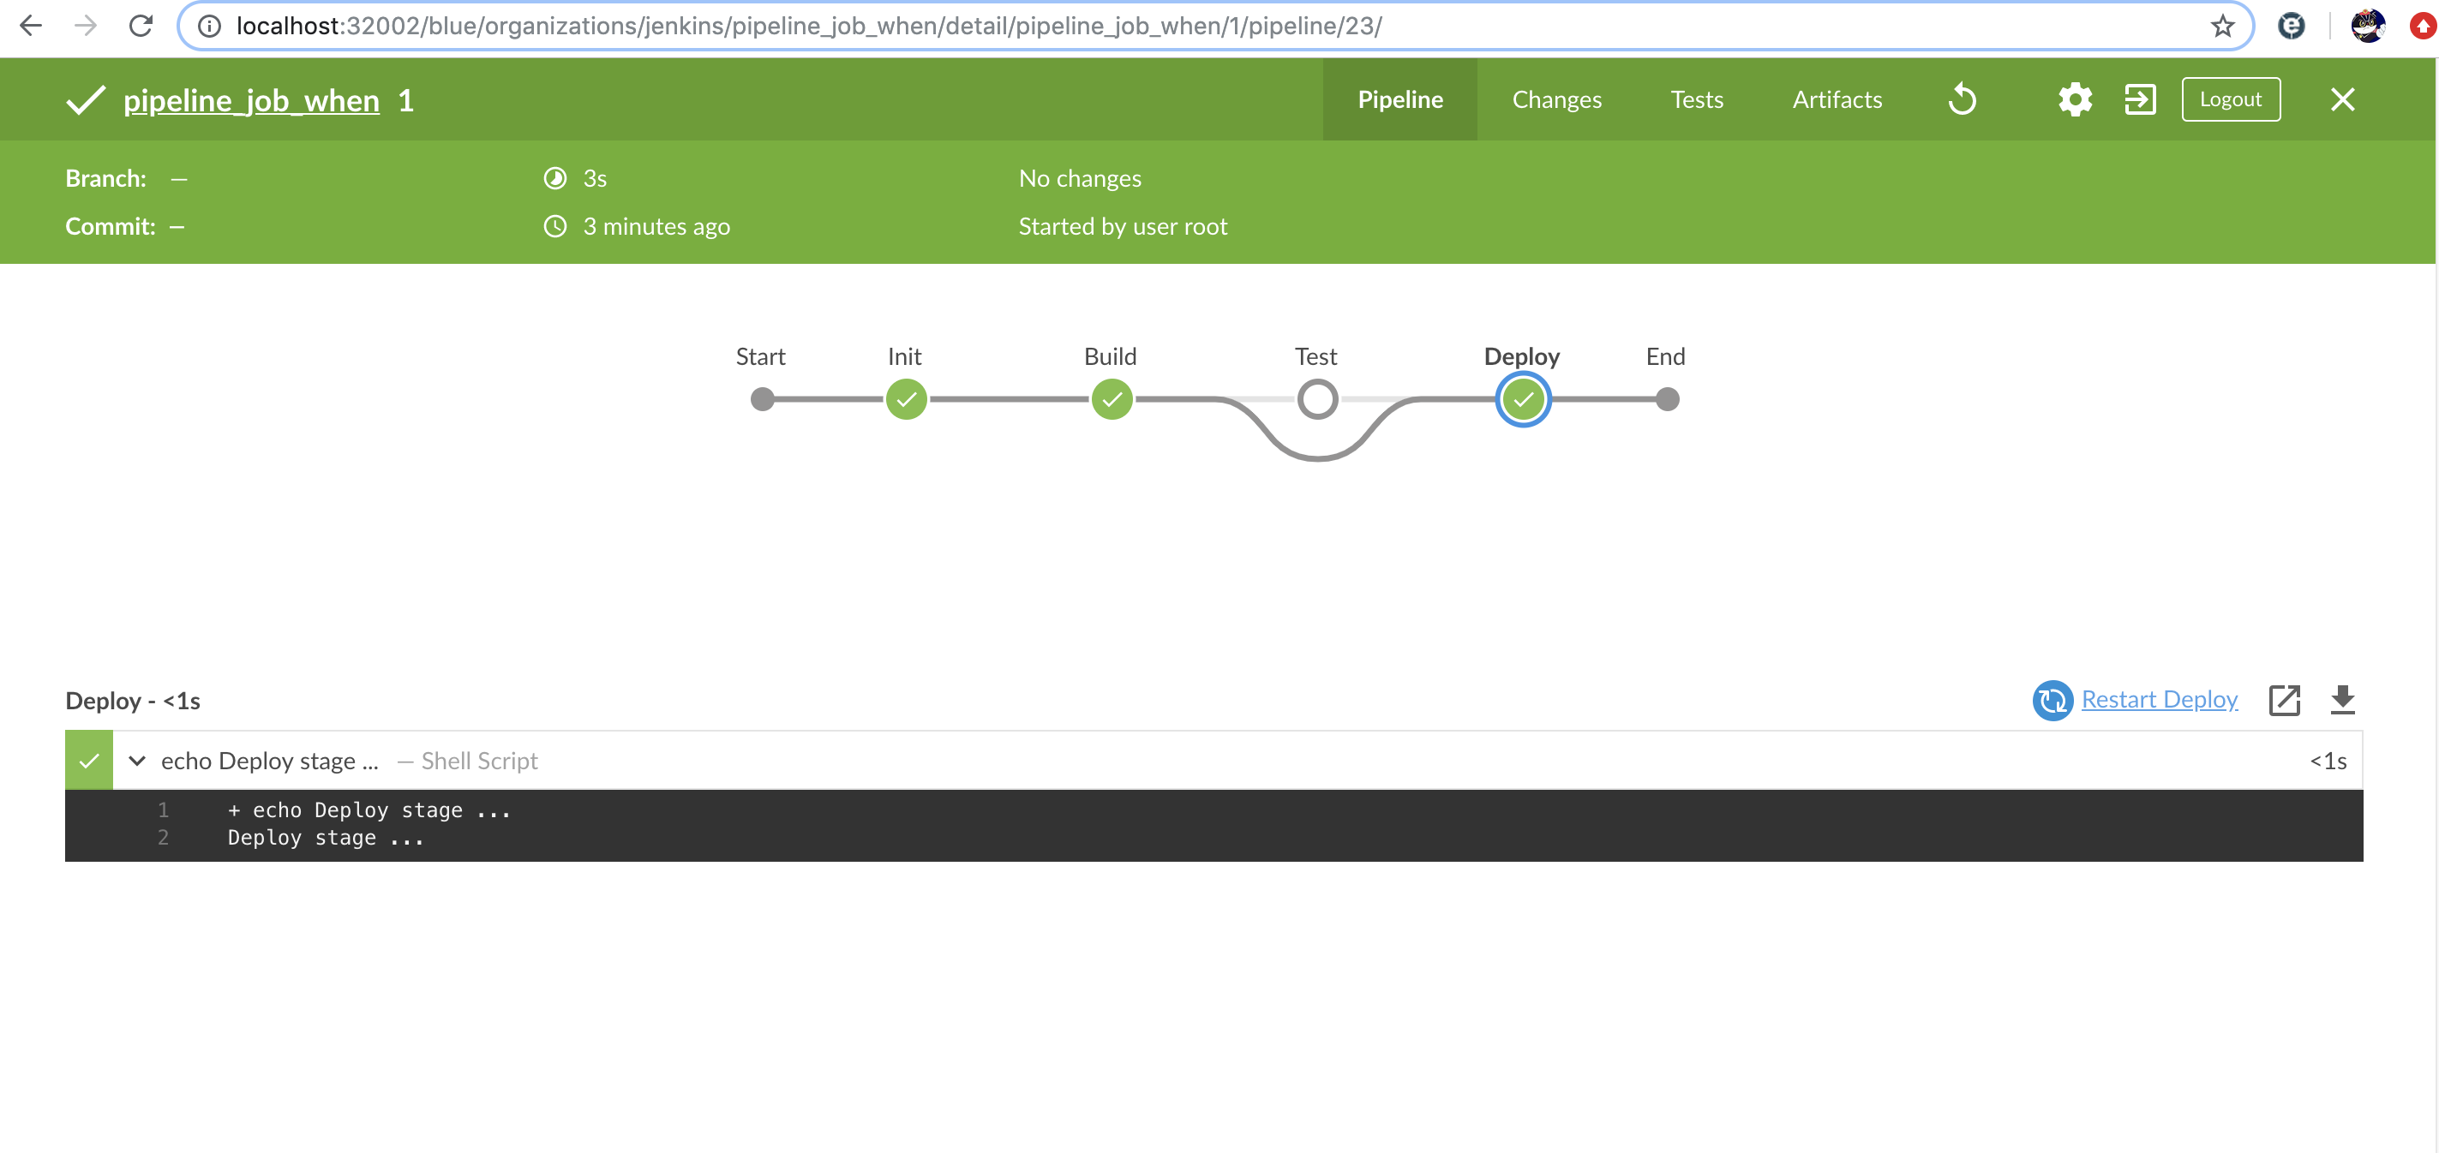The height and width of the screenshot is (1153, 2439).
Task: Open log in new window icon
Action: pyautogui.click(x=2284, y=701)
